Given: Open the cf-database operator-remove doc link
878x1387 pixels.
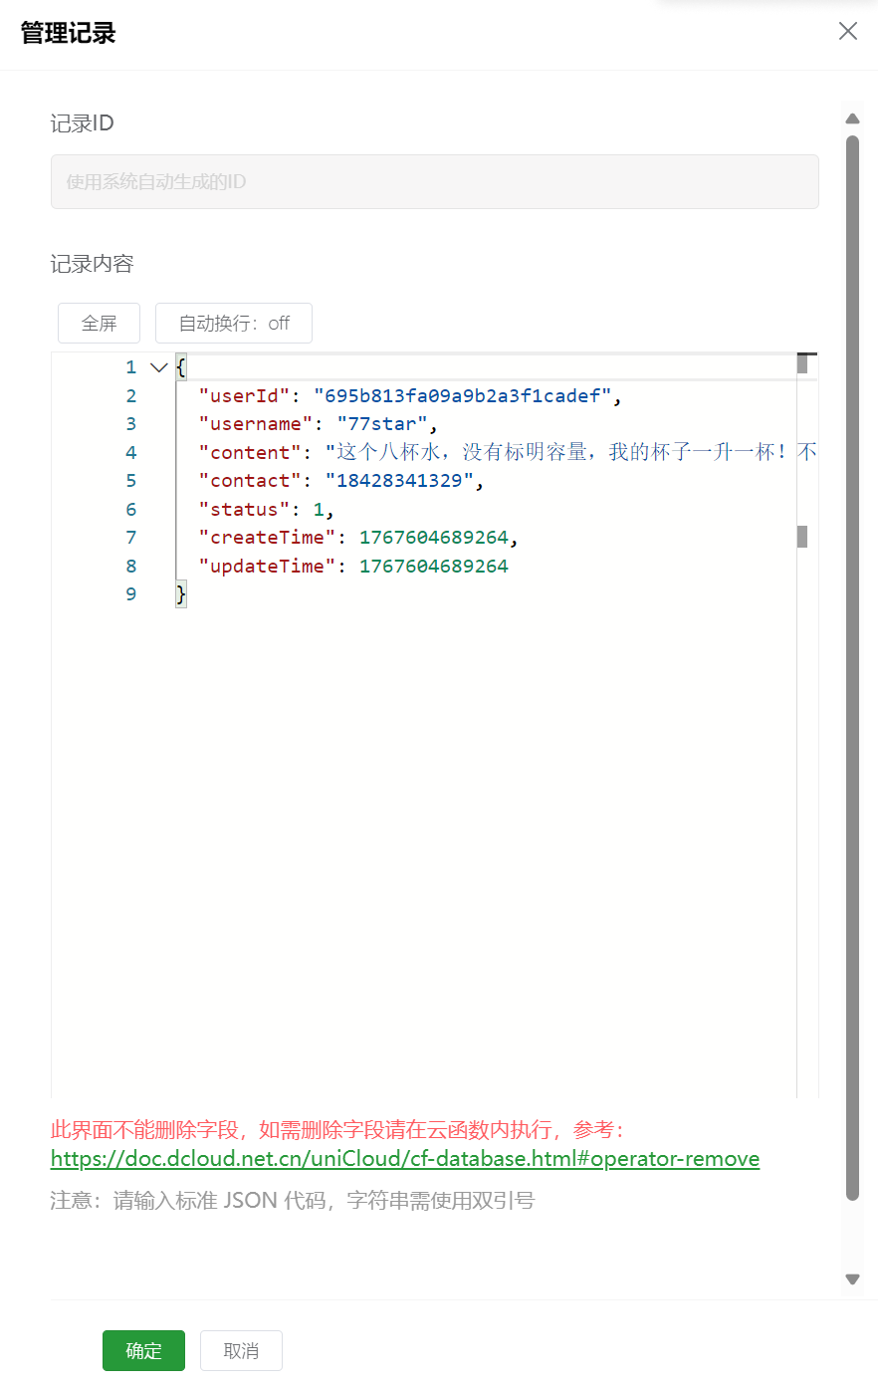Looking at the screenshot, I should (405, 1159).
